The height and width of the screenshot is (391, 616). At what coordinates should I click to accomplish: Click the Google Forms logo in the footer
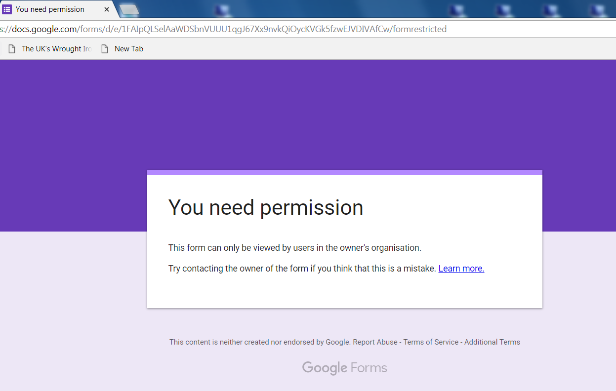(x=344, y=368)
